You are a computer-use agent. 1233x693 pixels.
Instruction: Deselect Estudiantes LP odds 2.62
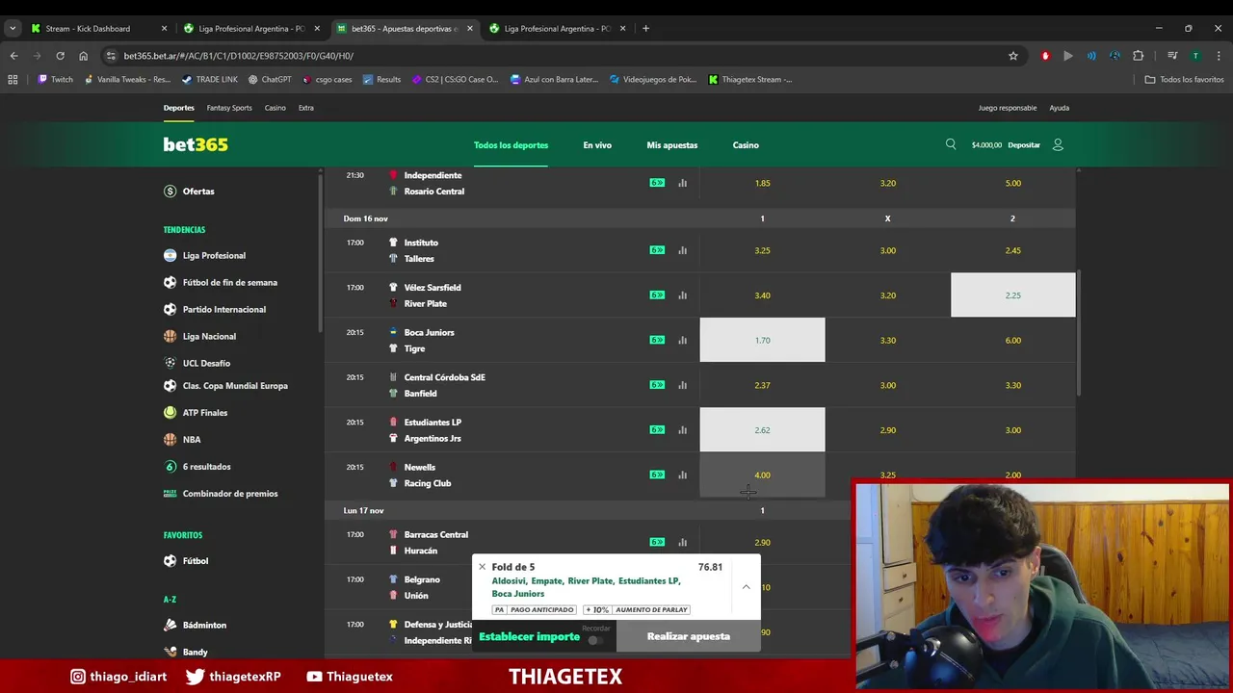click(x=762, y=430)
